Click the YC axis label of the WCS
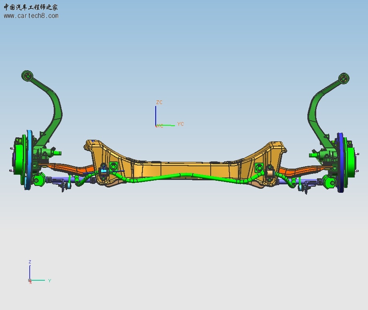This screenshot has width=368, height=310. coord(181,124)
